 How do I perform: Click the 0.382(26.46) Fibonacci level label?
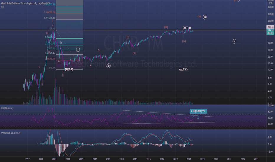pos(50,53)
